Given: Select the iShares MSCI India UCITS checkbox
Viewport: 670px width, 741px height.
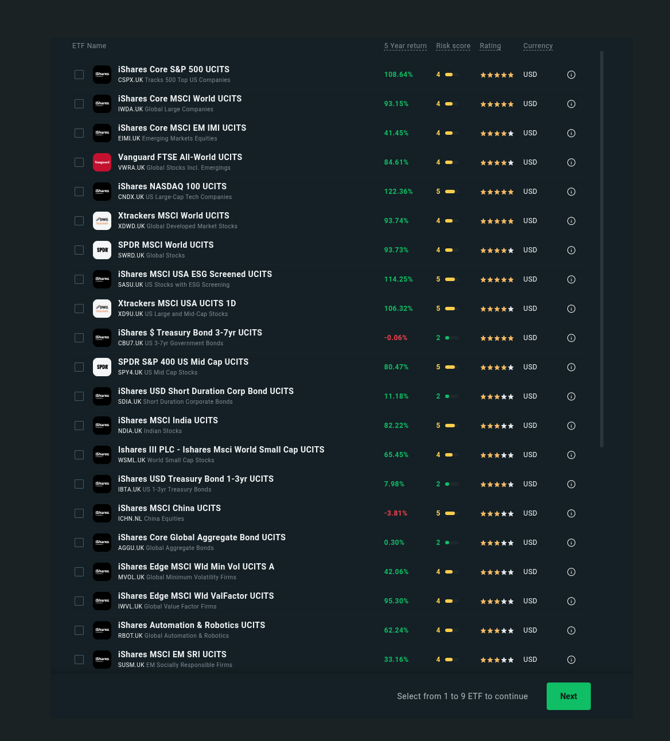Looking at the screenshot, I should (x=79, y=426).
